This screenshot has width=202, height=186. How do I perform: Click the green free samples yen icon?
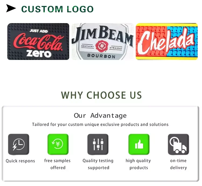click(58, 144)
